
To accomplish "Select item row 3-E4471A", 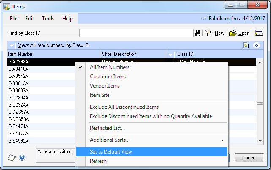I will pos(41,126).
